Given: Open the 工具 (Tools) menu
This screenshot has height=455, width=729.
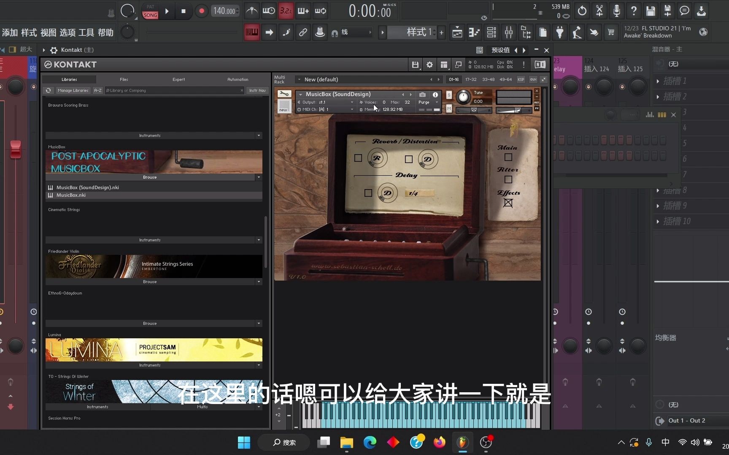Looking at the screenshot, I should point(86,32).
